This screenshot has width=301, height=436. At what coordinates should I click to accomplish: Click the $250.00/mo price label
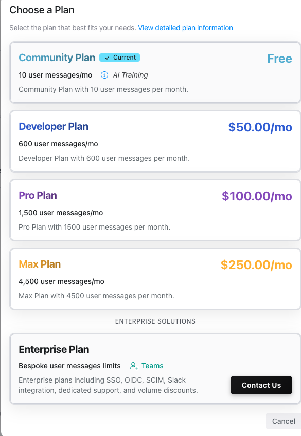click(x=256, y=264)
